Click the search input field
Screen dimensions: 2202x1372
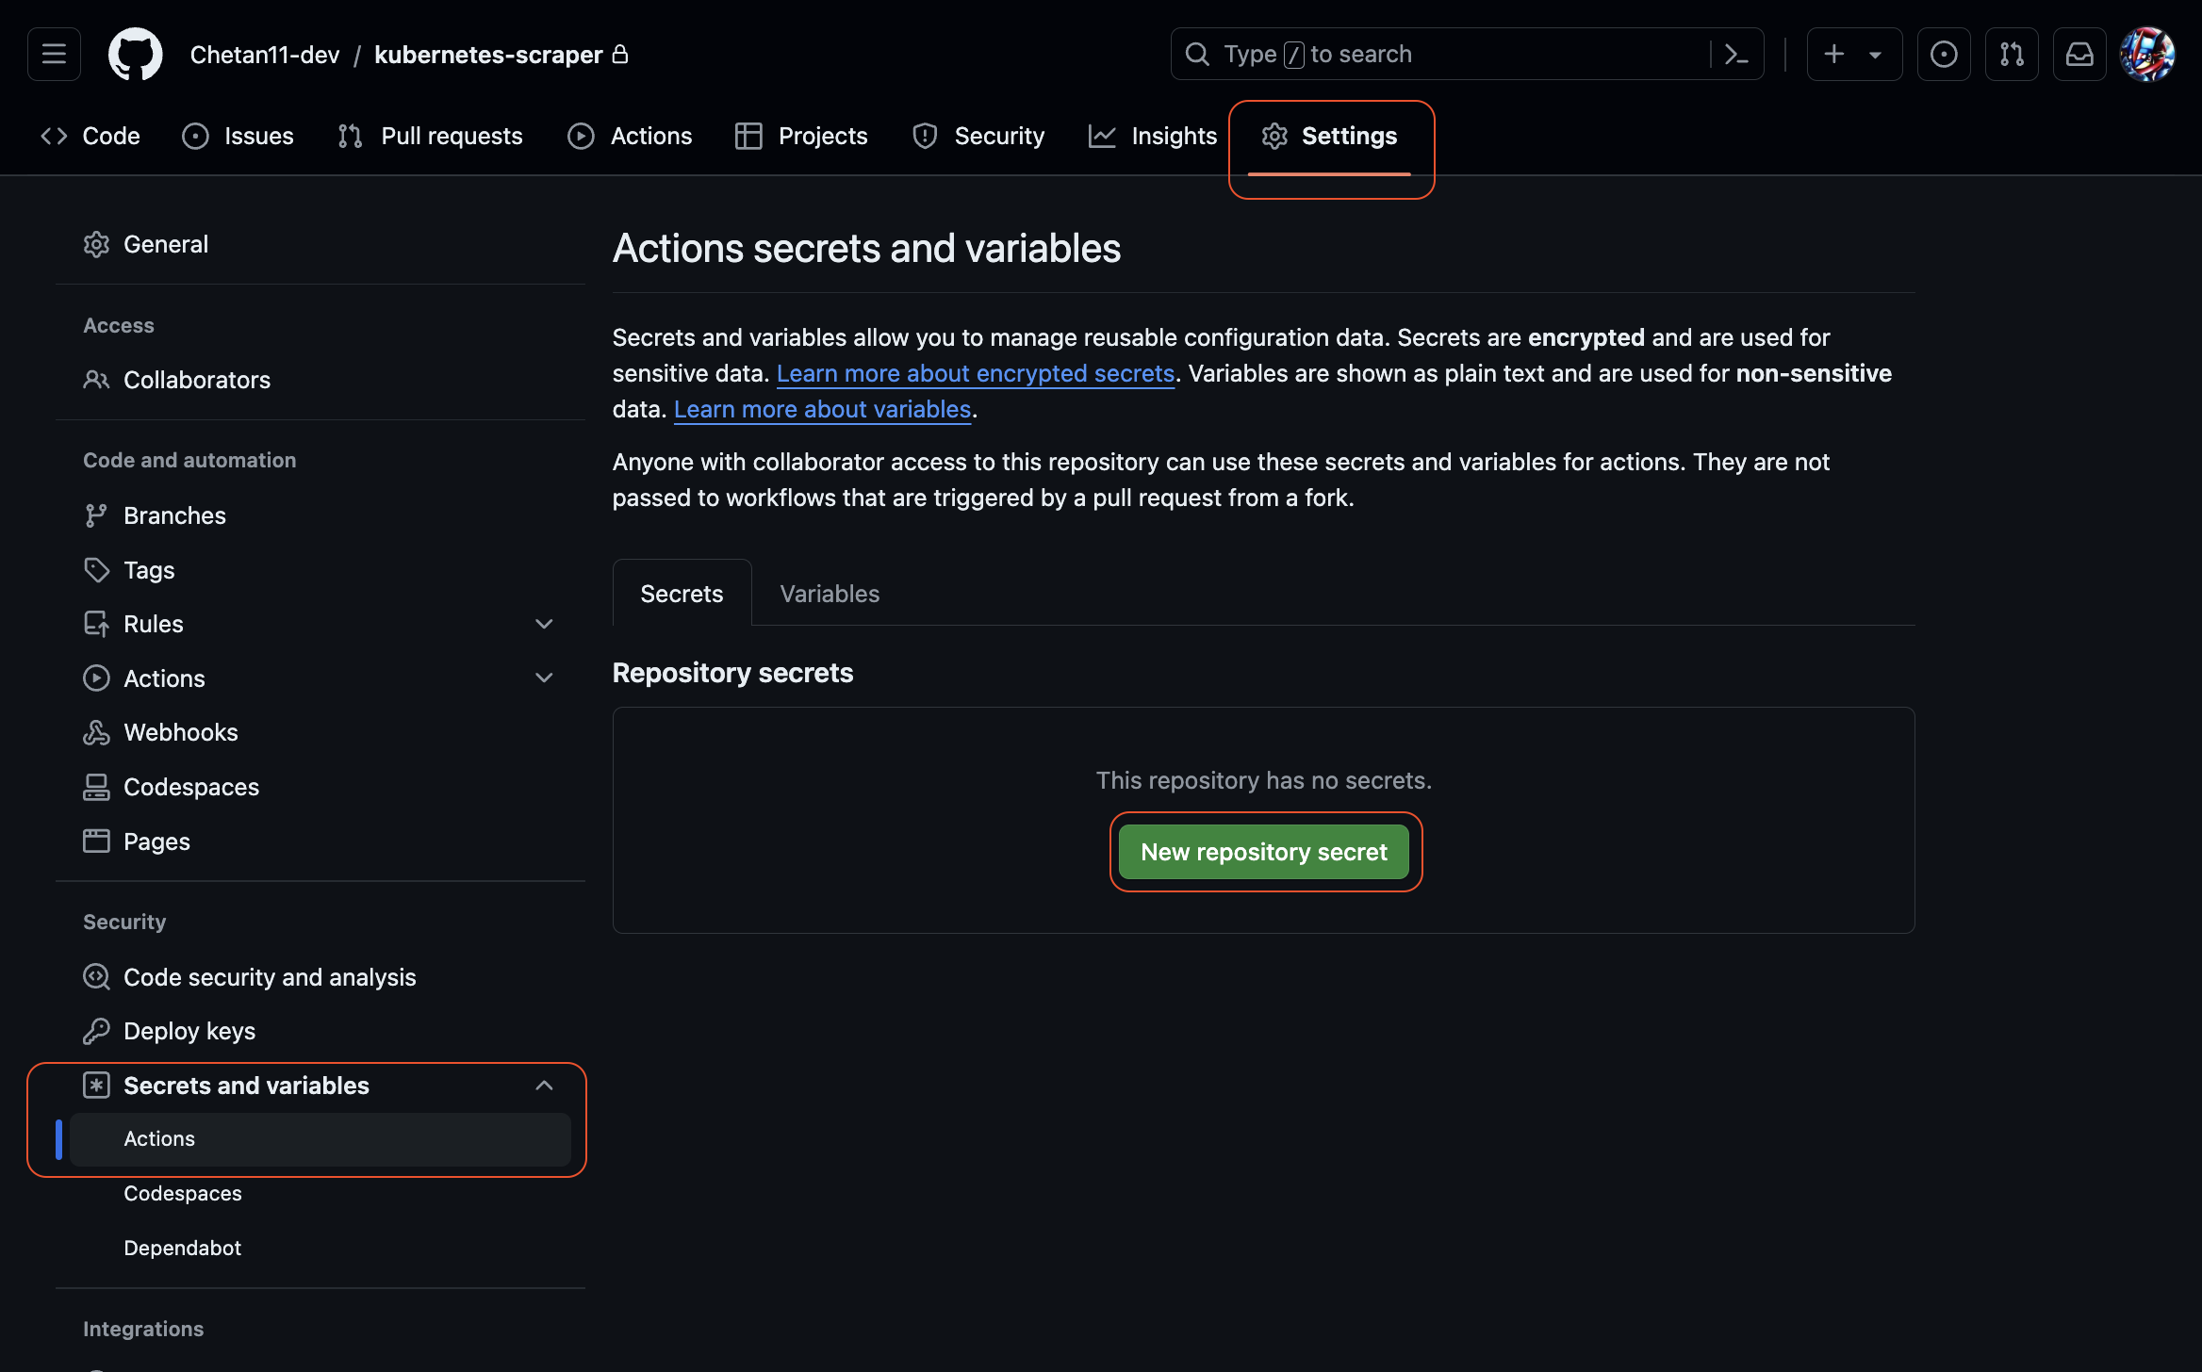click(1442, 55)
